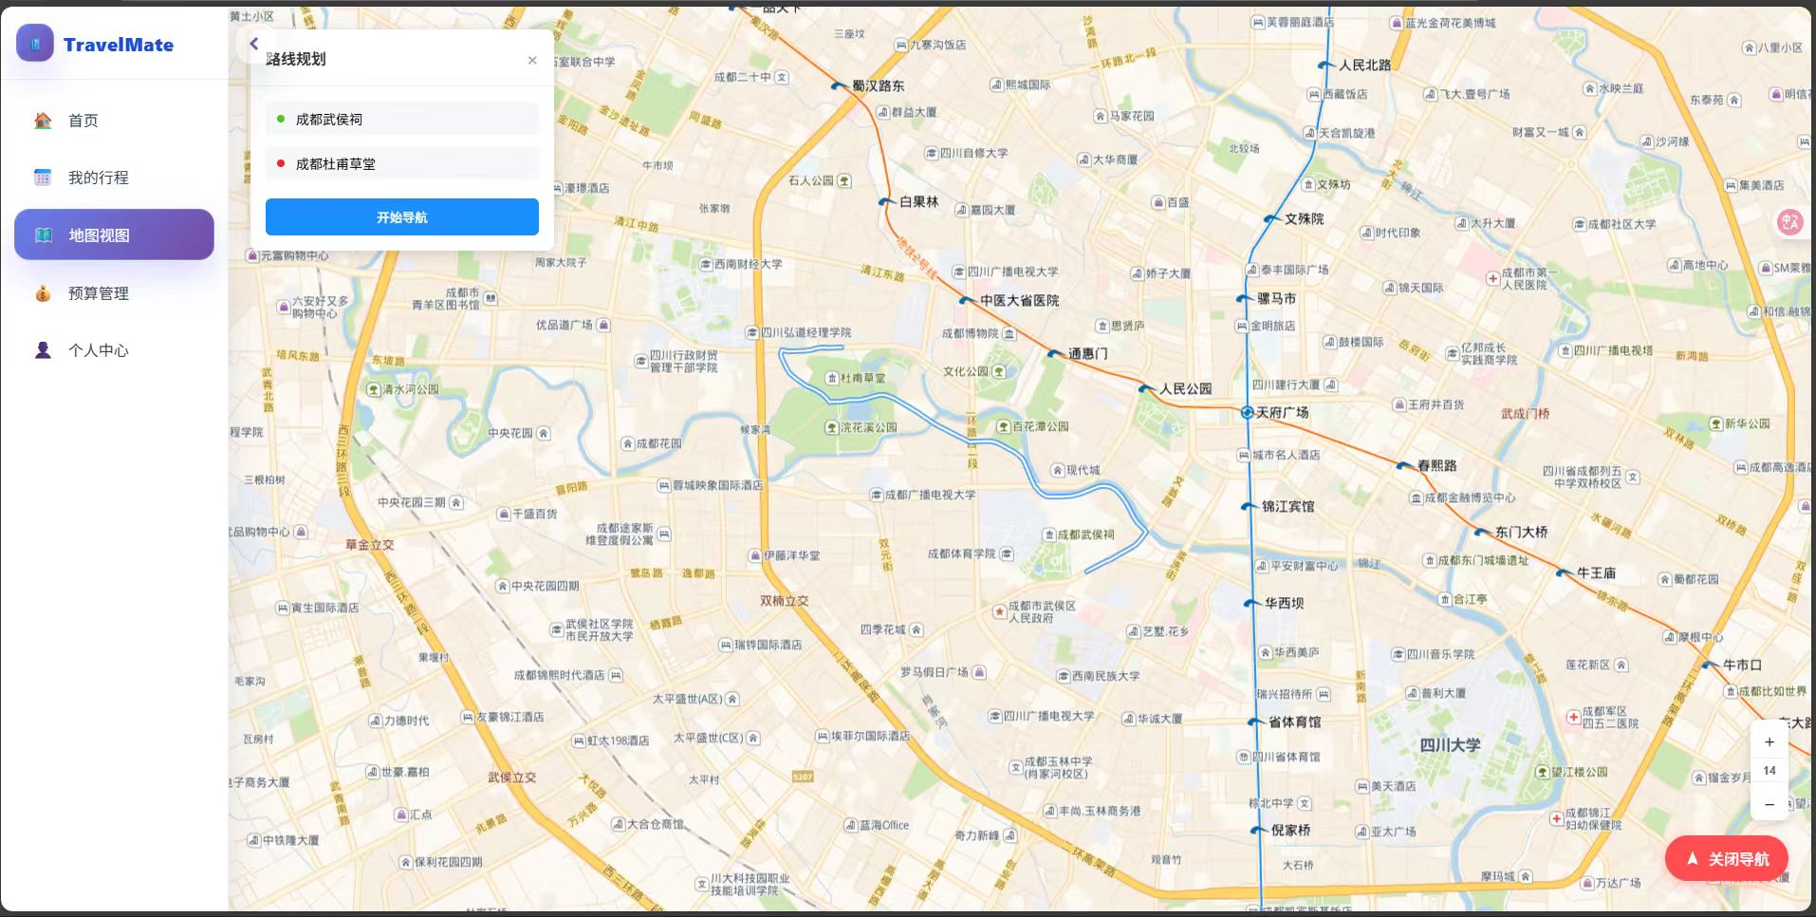This screenshot has width=1816, height=917.
Task: Click the 开始导航 button
Action: (402, 217)
